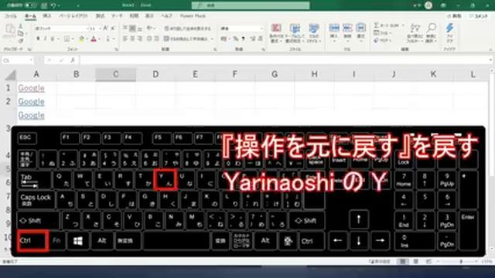Open the Page Layout ribbon tab

(73, 15)
